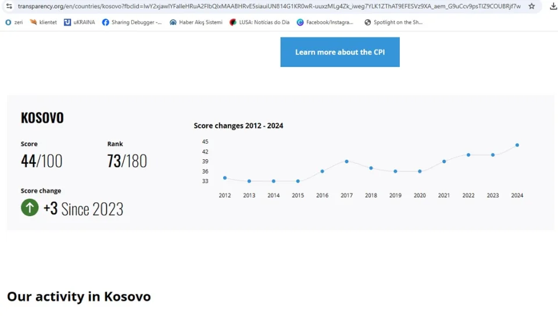The width and height of the screenshot is (558, 319).
Task: Bookmark this page with the star icon
Action: (x=532, y=6)
